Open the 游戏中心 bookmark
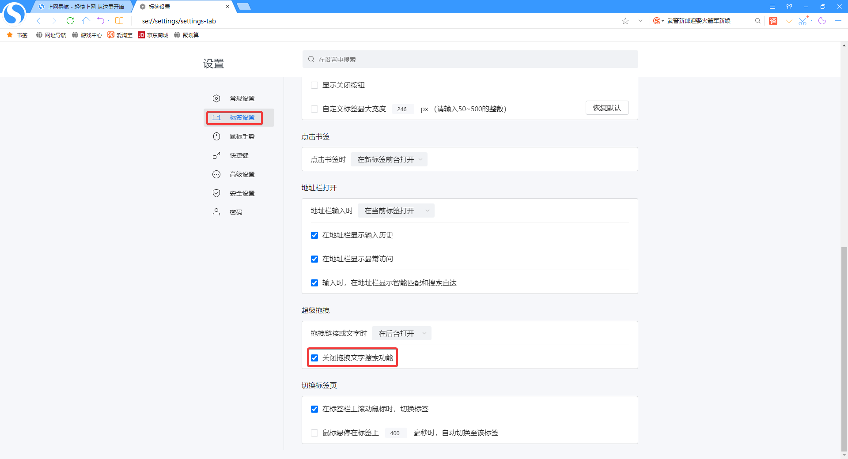Viewport: 848px width, 459px height. point(87,35)
